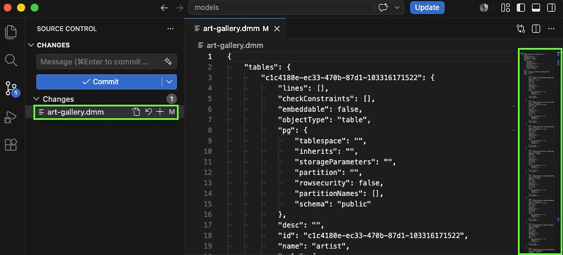Open the Search view in activity bar
The image size is (563, 255).
[11, 60]
